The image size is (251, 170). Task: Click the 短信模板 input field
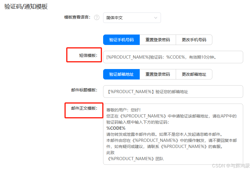pos(173,57)
